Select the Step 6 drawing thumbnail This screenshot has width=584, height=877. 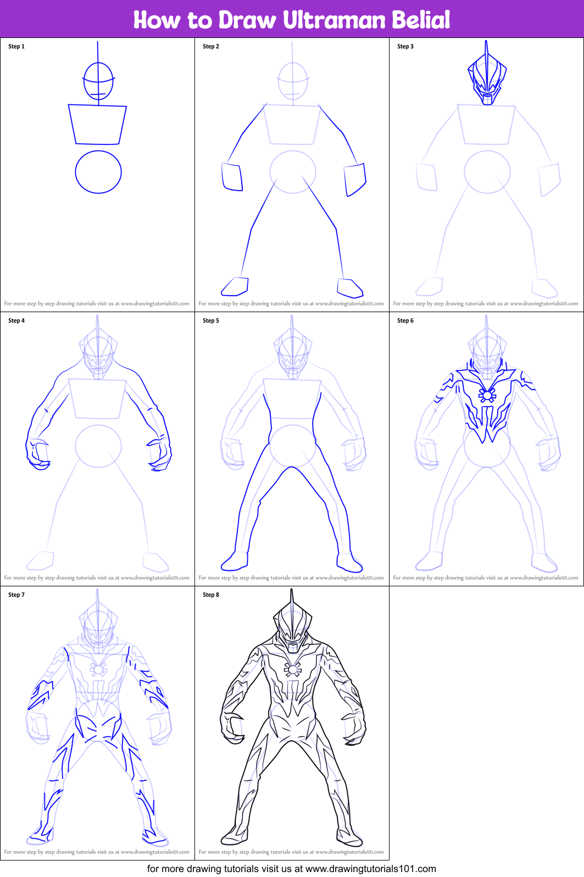click(486, 449)
